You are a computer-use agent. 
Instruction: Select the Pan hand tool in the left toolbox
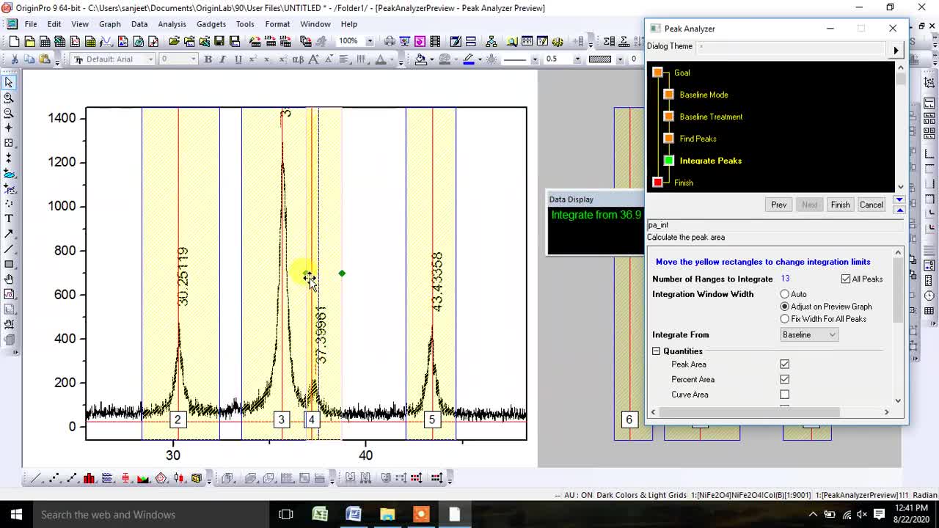(x=9, y=279)
